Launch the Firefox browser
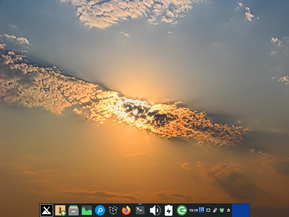Viewport: 289px width, 217px height. [126, 210]
